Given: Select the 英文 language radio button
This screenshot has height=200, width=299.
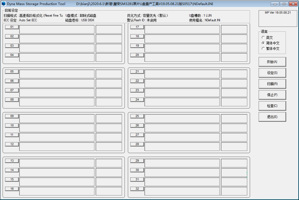Looking at the screenshot, I should 263,37.
